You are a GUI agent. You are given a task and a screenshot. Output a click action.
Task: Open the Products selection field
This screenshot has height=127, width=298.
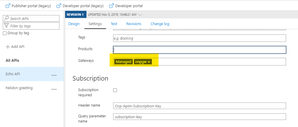coord(199,50)
